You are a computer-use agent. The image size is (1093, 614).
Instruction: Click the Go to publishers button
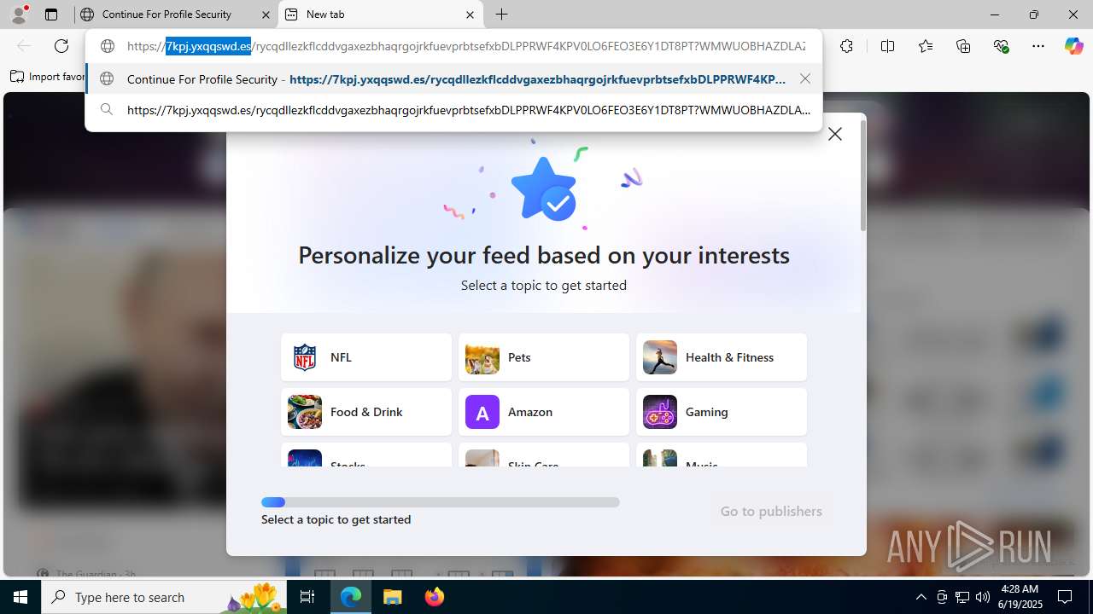click(x=771, y=511)
